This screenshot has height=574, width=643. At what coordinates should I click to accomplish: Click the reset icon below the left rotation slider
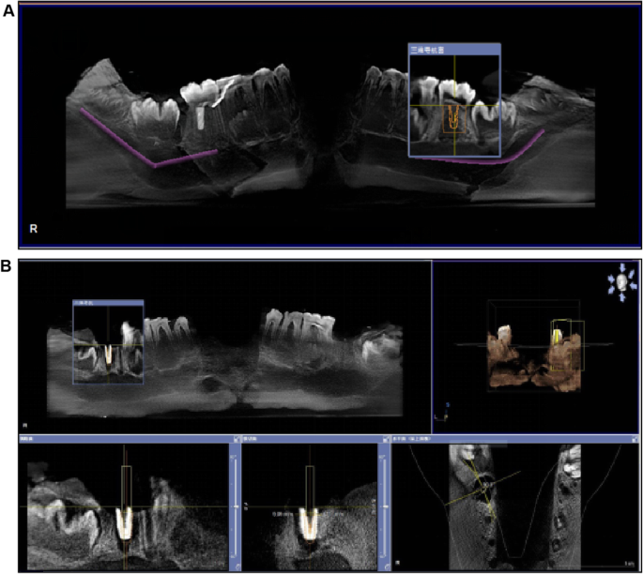[x=238, y=566]
